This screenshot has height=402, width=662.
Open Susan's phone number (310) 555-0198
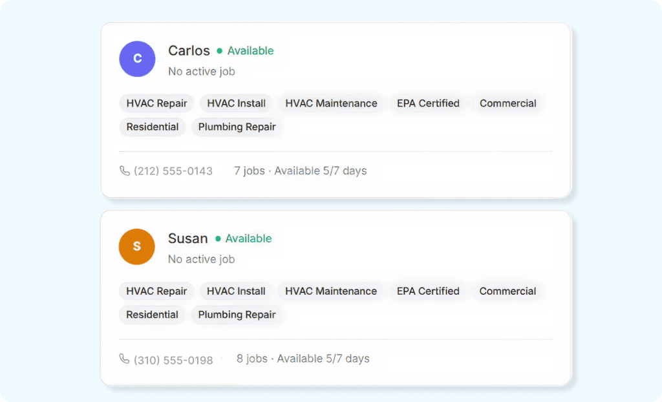coord(173,359)
